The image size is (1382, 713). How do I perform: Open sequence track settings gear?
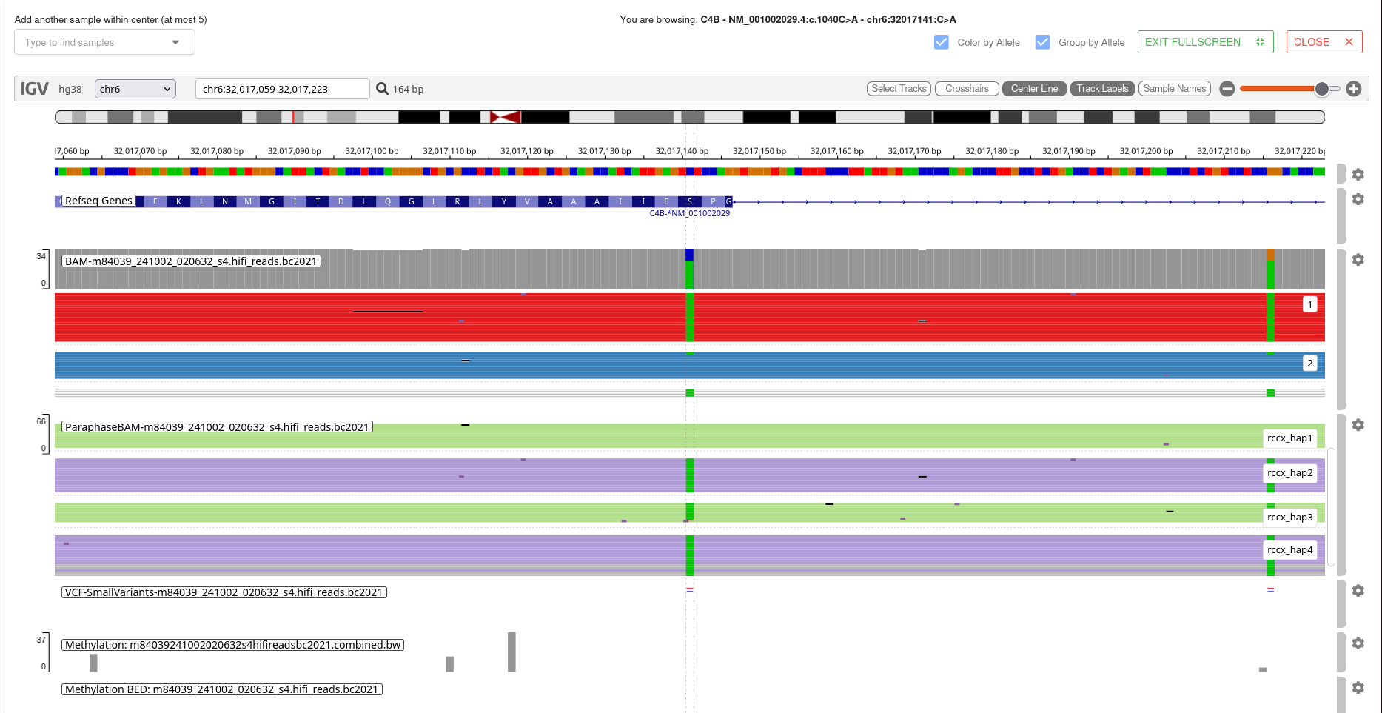1358,175
